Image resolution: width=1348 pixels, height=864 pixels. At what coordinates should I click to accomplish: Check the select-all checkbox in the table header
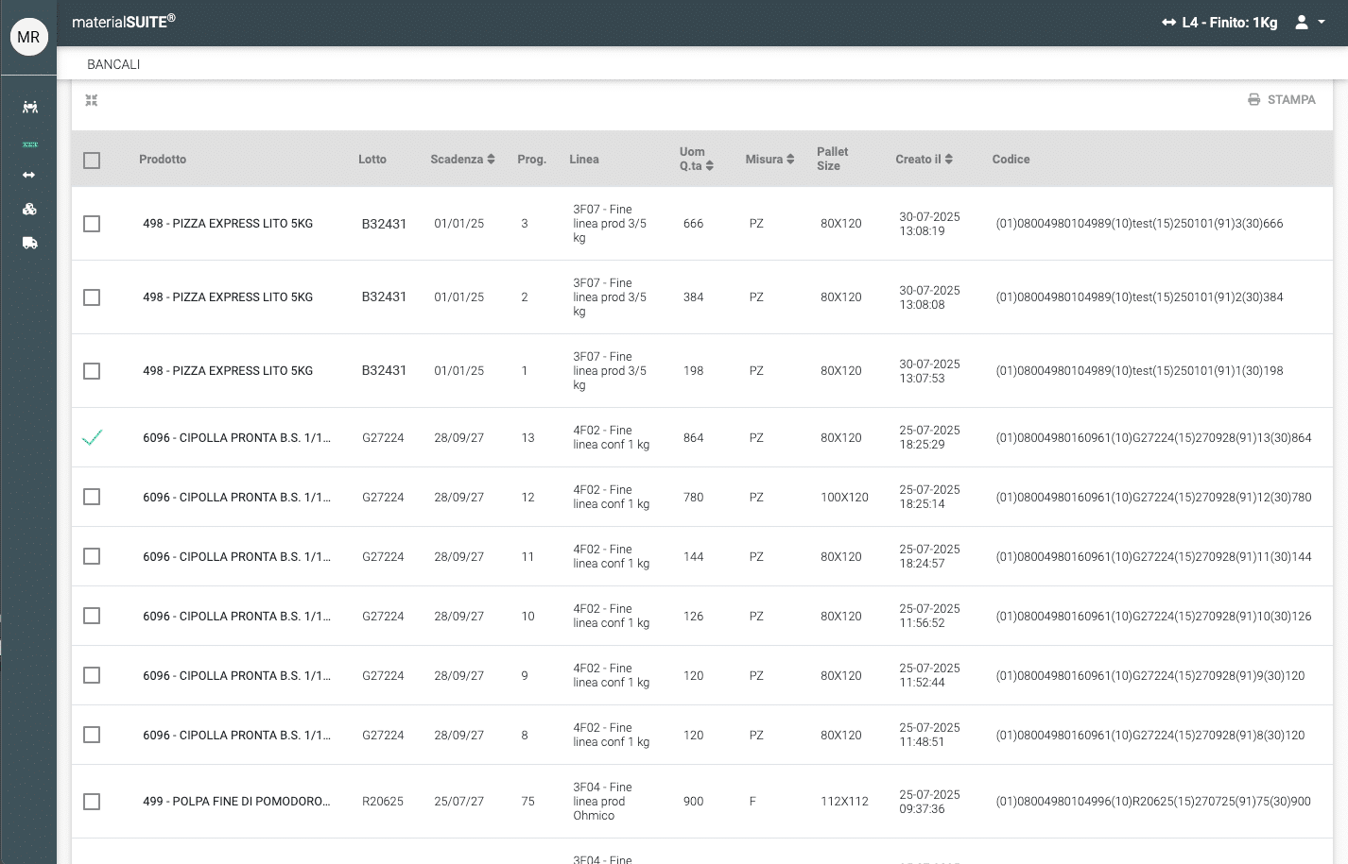click(x=92, y=160)
